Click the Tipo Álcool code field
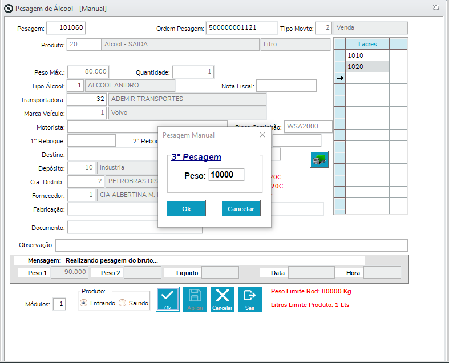 coord(75,86)
